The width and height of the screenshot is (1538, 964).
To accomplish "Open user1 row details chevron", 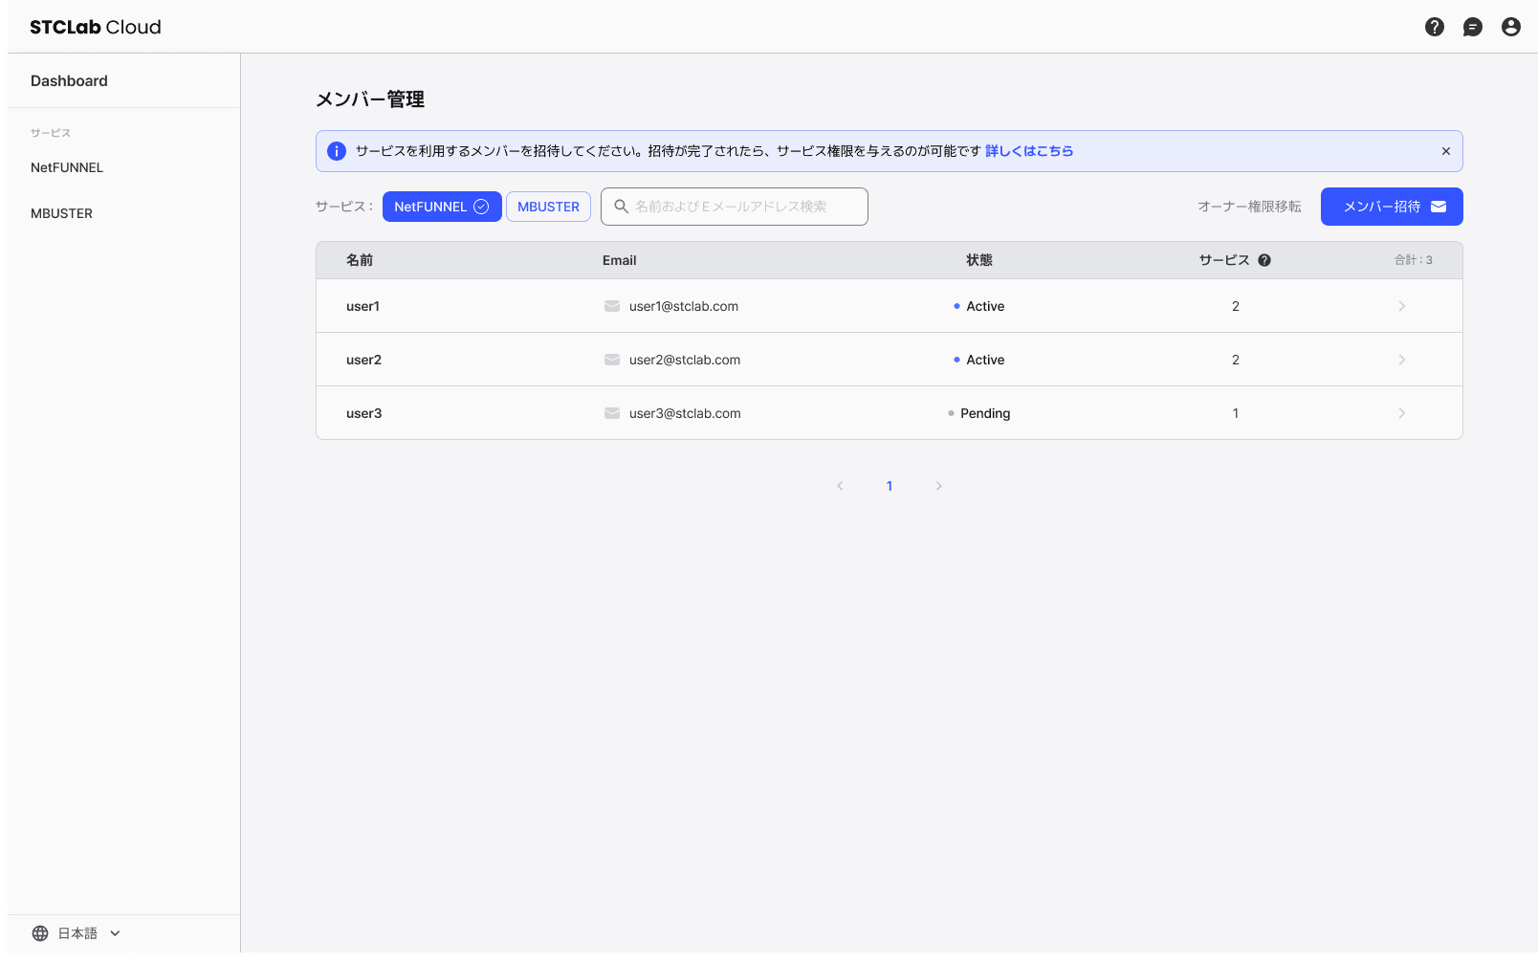I will coord(1401,306).
